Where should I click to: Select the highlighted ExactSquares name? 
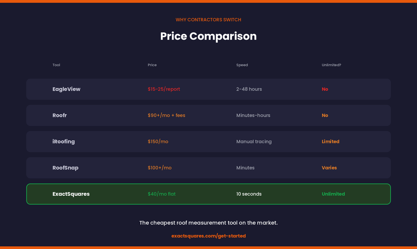click(71, 194)
